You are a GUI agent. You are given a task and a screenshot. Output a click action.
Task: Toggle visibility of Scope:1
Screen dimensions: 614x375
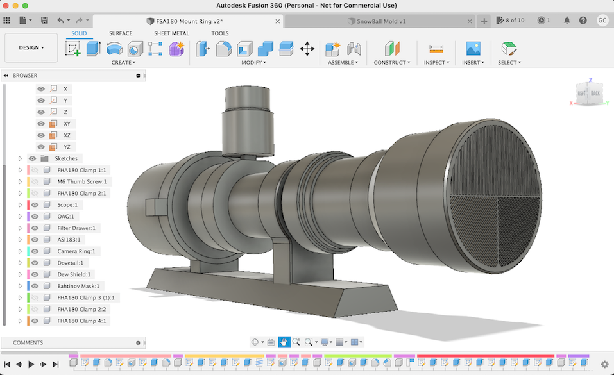tap(35, 204)
